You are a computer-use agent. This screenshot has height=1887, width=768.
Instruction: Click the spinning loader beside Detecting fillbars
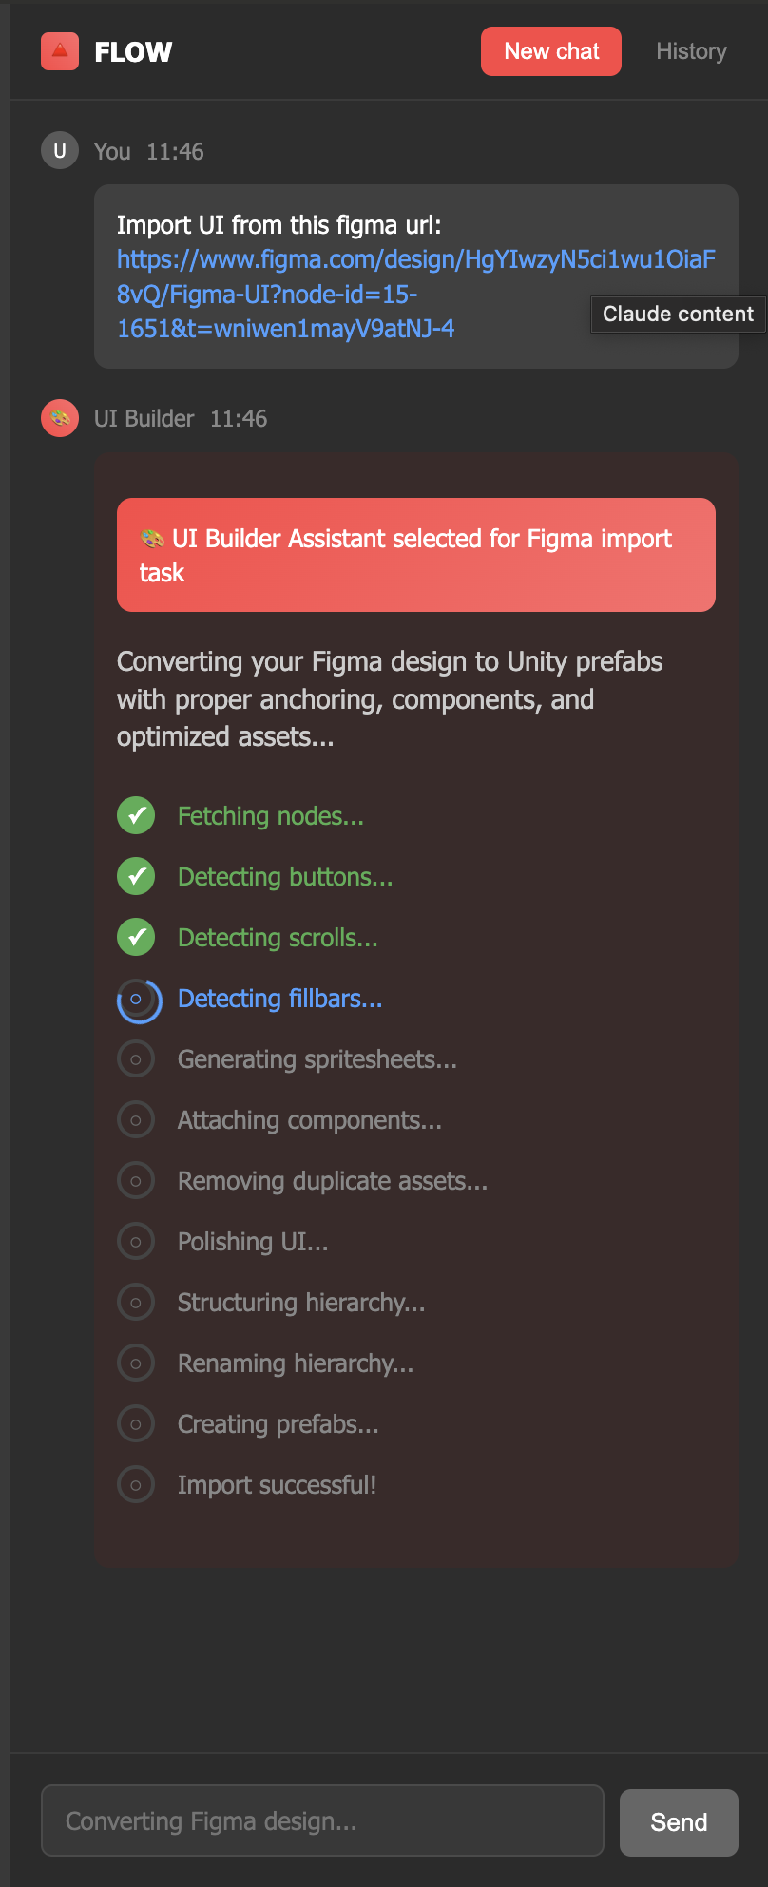coord(138,1000)
